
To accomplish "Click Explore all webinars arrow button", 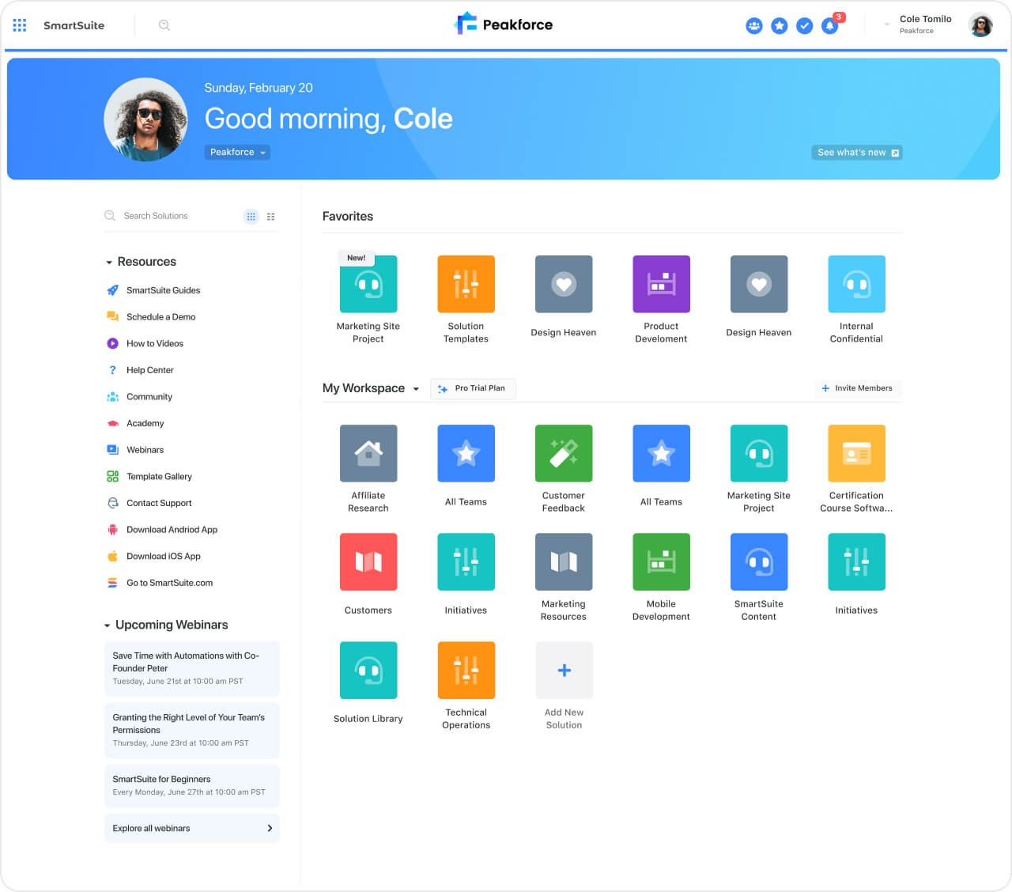I will [270, 828].
